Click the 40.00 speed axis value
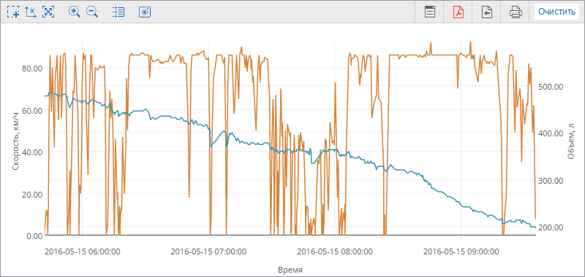 click(32, 152)
